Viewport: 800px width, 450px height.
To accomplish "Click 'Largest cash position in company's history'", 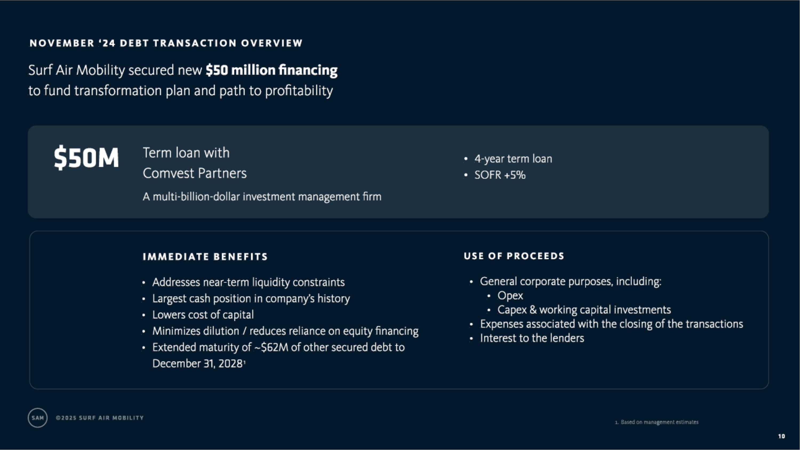I will point(251,298).
